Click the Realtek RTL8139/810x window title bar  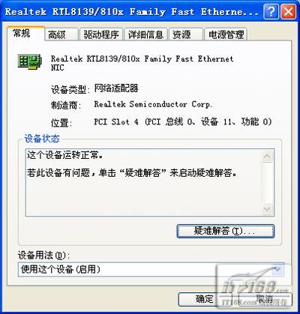click(x=131, y=12)
